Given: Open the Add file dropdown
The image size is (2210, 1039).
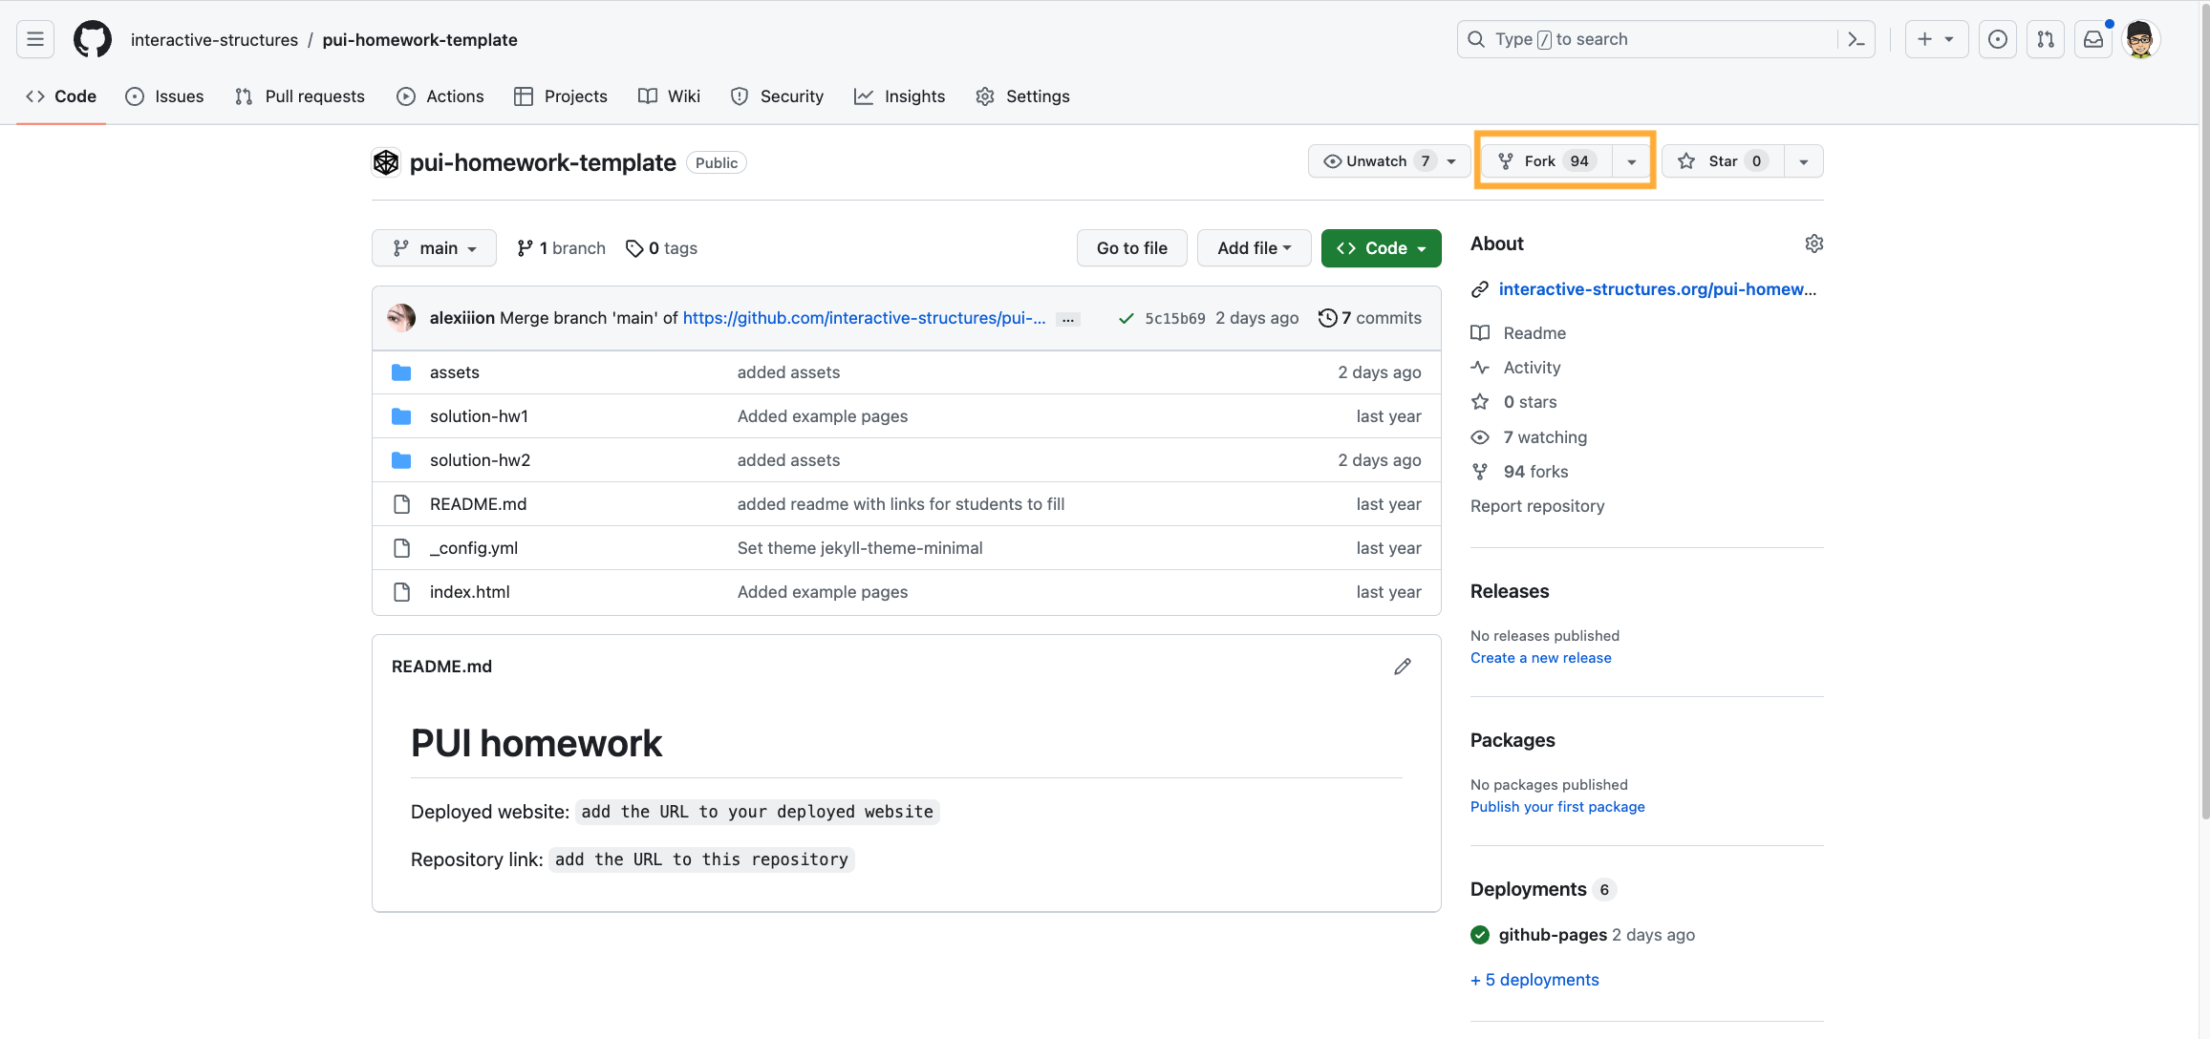Looking at the screenshot, I should click(x=1255, y=248).
